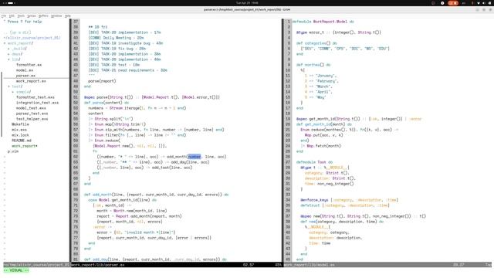494x278 pixels.
Task: Click the "January" map entry in model.ex
Action: click(320, 76)
